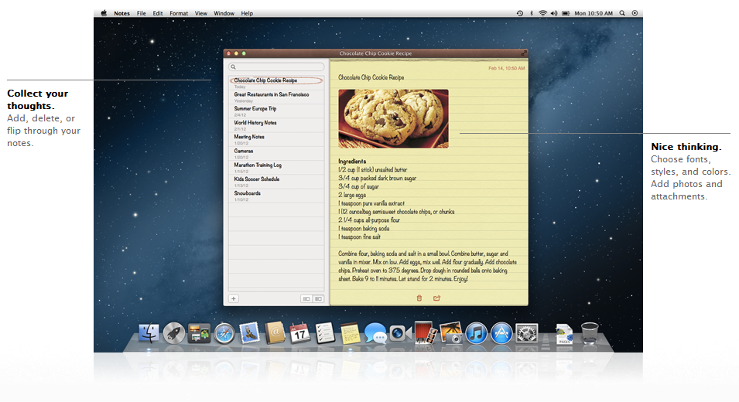Viewport: 739px width, 402px height.
Task: Click the Pages document in Dock
Action: tap(564, 334)
